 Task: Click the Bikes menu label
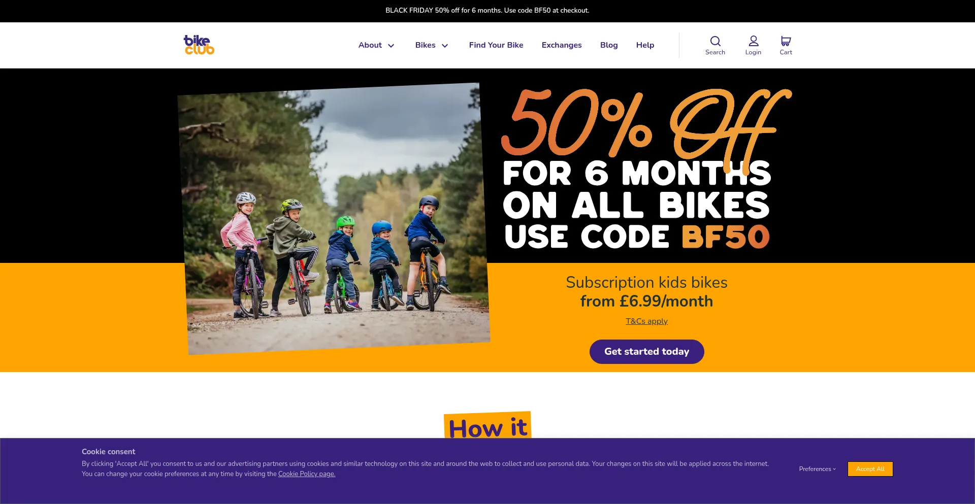pos(425,45)
